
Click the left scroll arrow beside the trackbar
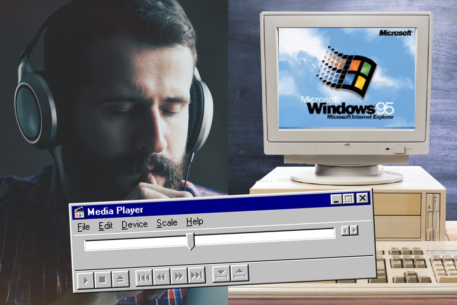[x=345, y=231]
